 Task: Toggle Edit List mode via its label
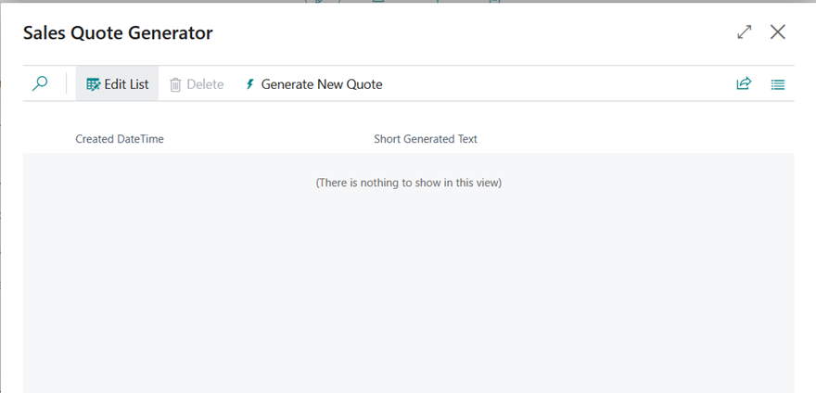(x=126, y=84)
